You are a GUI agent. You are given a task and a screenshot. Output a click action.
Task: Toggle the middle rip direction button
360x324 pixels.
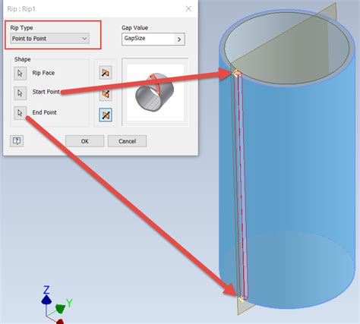coord(106,94)
